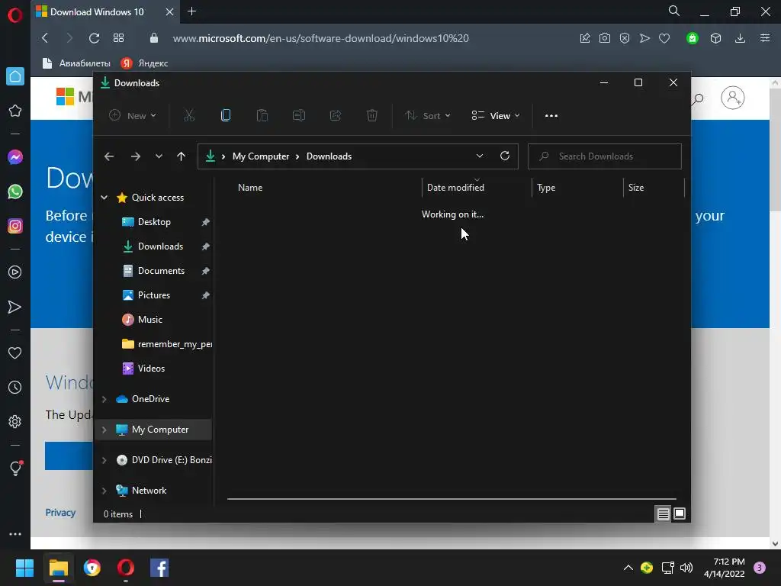781x586 pixels.
Task: Switch to large thumbnails view icon in status bar
Action: tap(680, 514)
